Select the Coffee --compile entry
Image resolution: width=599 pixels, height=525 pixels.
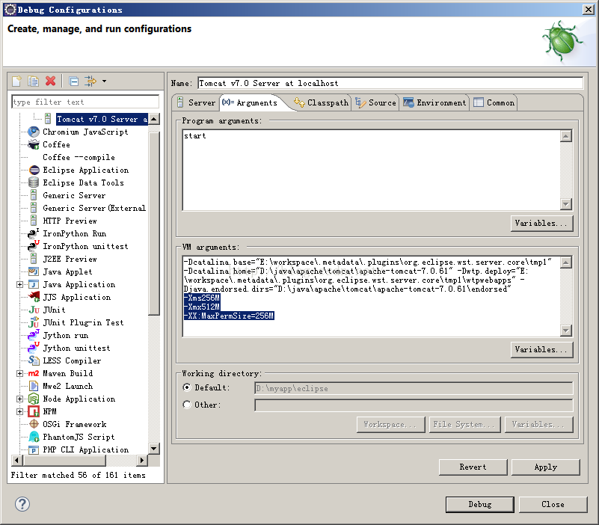pyautogui.click(x=79, y=157)
